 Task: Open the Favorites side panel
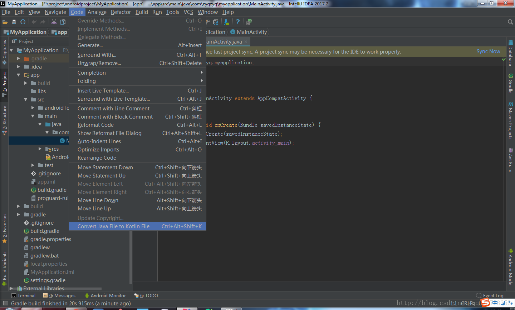pos(4,229)
